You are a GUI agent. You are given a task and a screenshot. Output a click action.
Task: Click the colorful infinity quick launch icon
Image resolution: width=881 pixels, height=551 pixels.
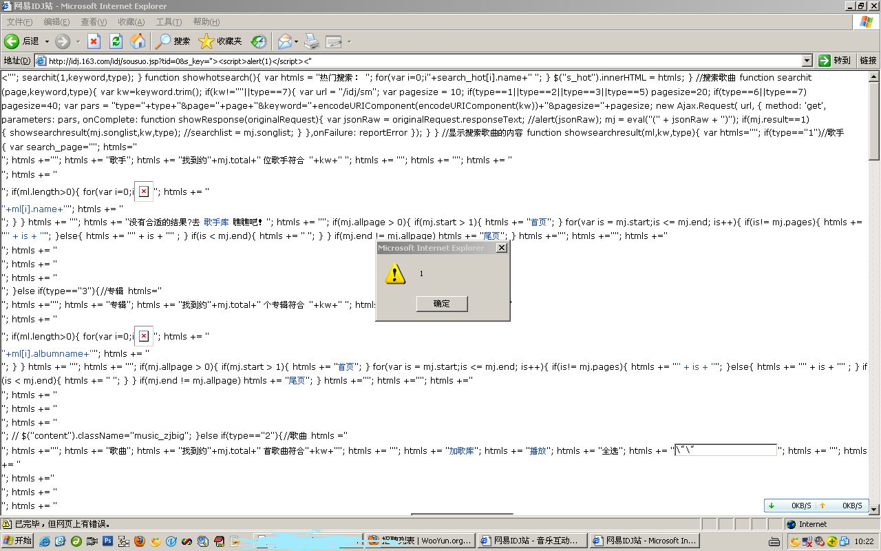pos(187,541)
